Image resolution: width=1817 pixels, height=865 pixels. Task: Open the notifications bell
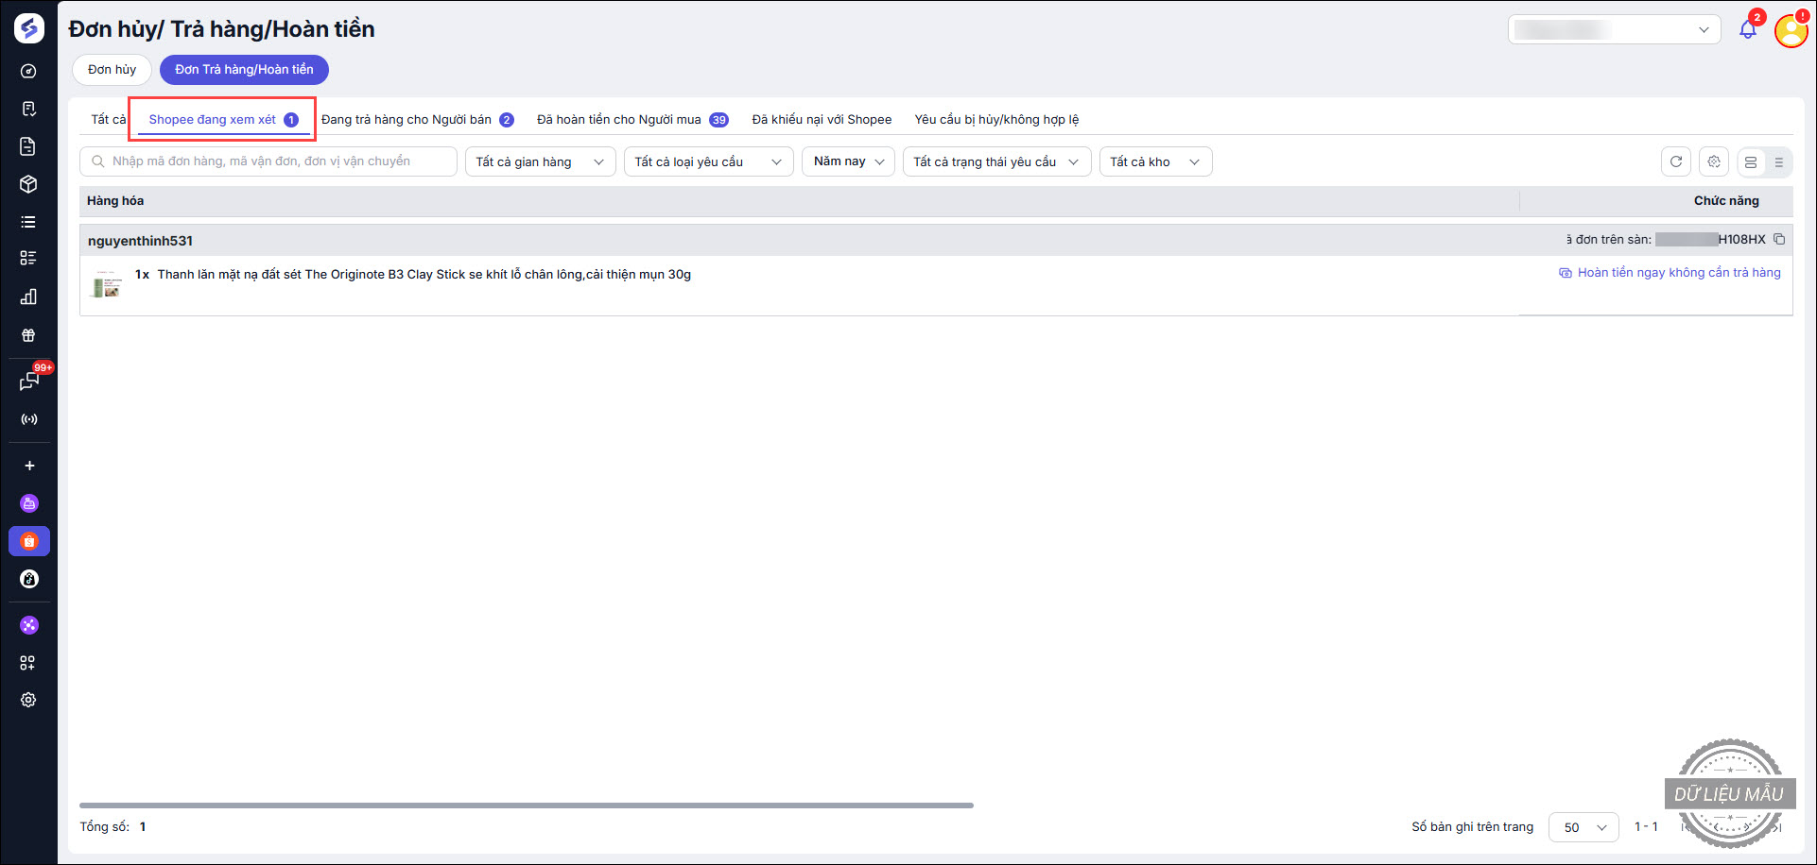click(1748, 29)
